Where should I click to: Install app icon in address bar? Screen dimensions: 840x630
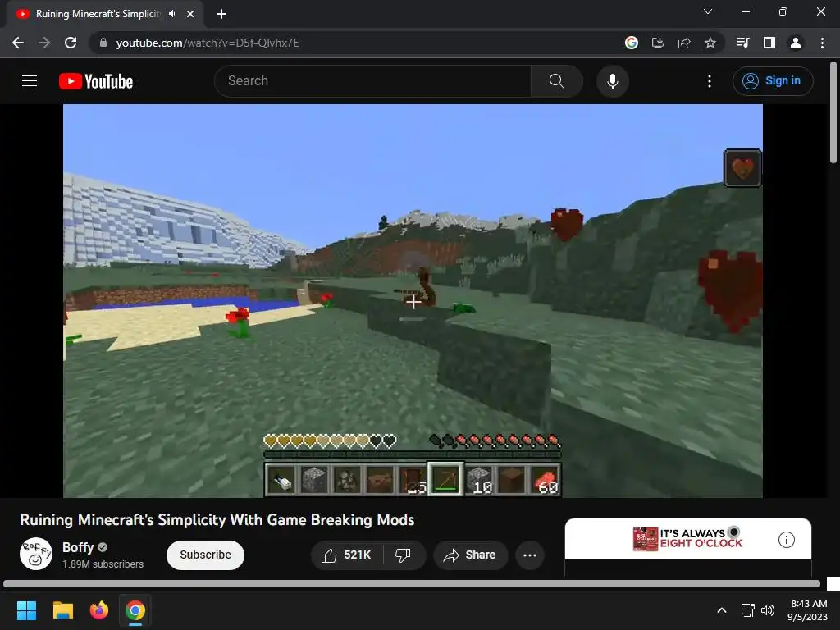pos(658,43)
